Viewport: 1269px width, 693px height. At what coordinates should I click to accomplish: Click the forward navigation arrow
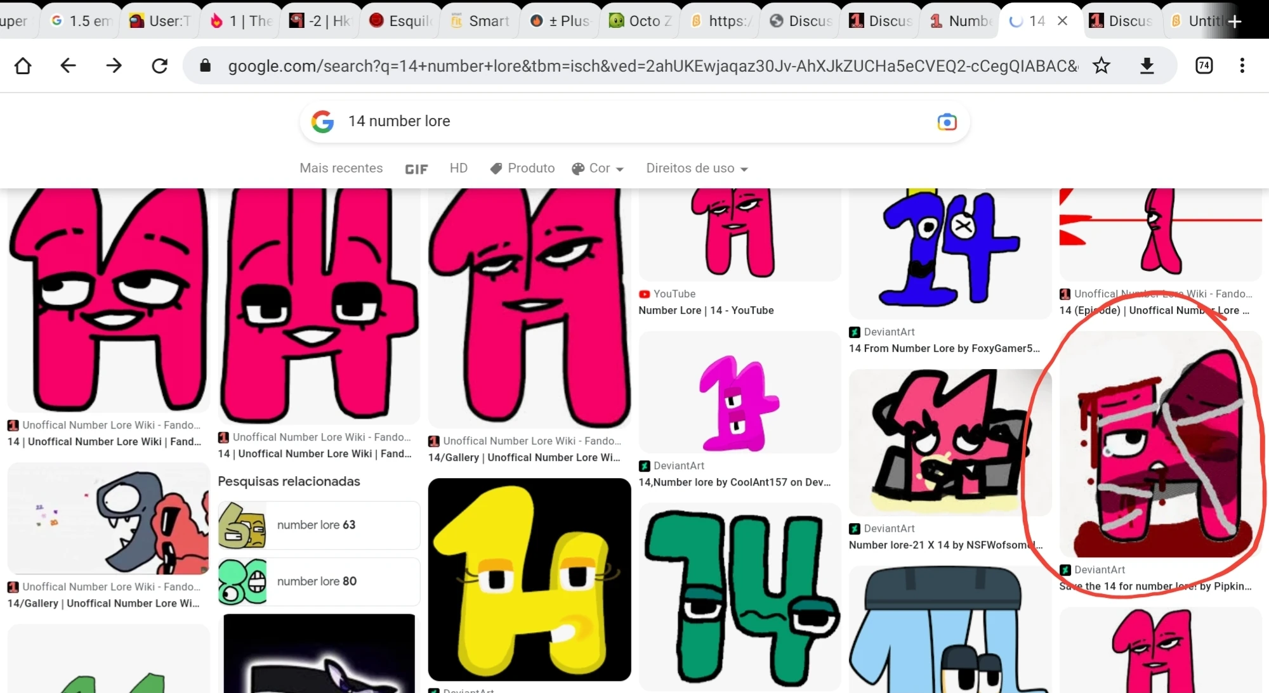point(114,66)
